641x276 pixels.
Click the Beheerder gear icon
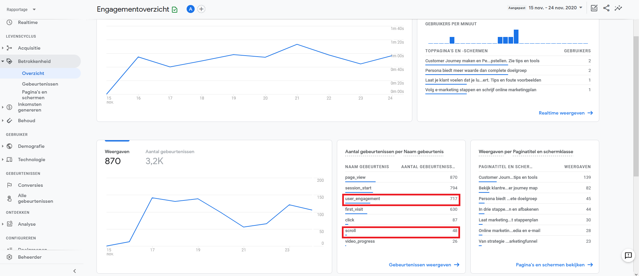9,257
